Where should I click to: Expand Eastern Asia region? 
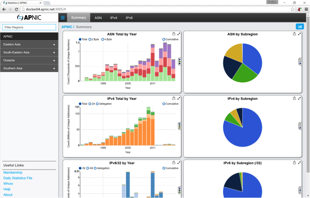[54, 45]
